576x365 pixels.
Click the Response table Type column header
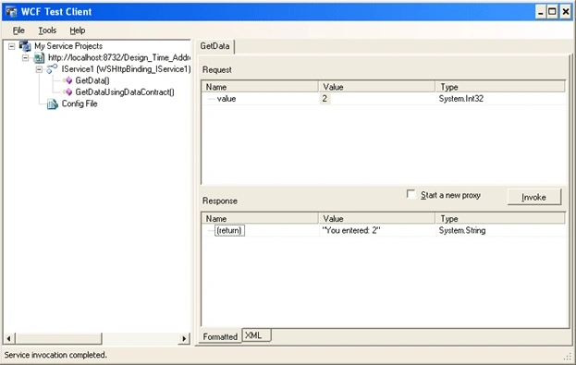pos(500,218)
